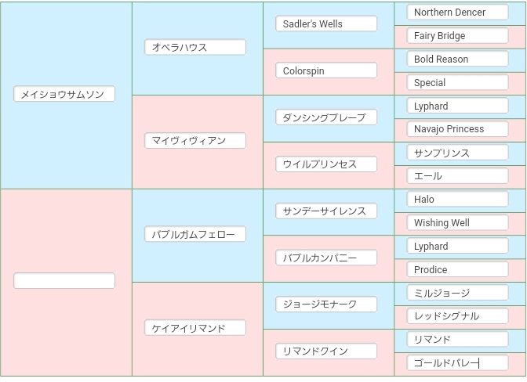Click the Navajo Princess input field
Image resolution: width=527 pixels, height=382 pixels.
pos(458,129)
